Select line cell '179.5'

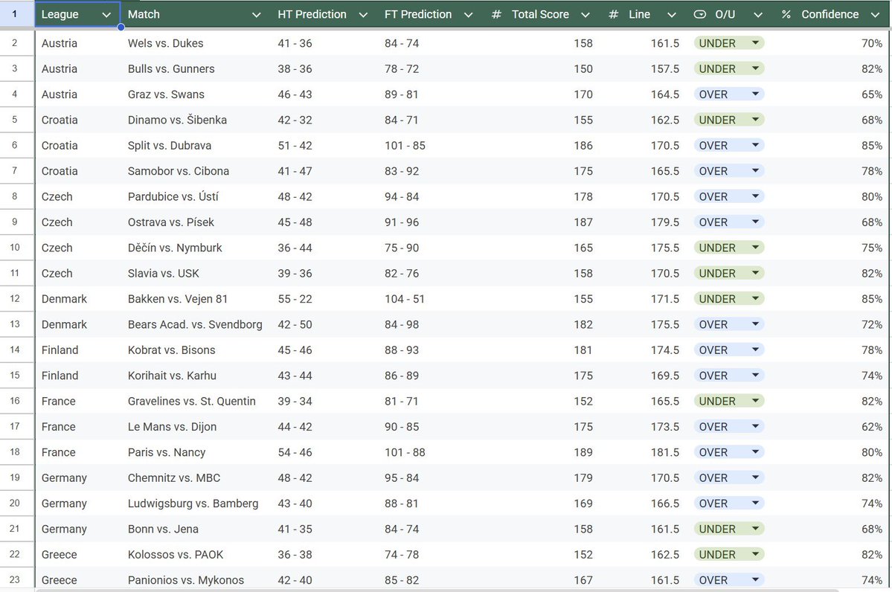pos(644,222)
